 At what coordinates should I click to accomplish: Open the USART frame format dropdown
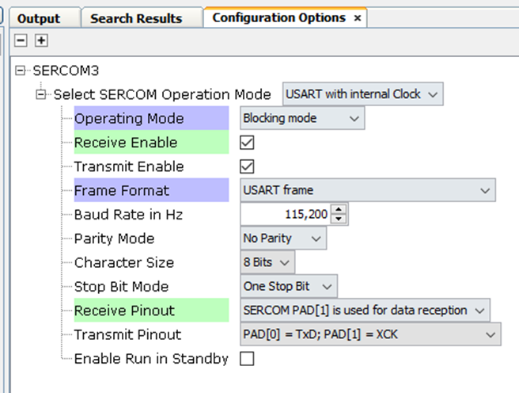pos(367,190)
